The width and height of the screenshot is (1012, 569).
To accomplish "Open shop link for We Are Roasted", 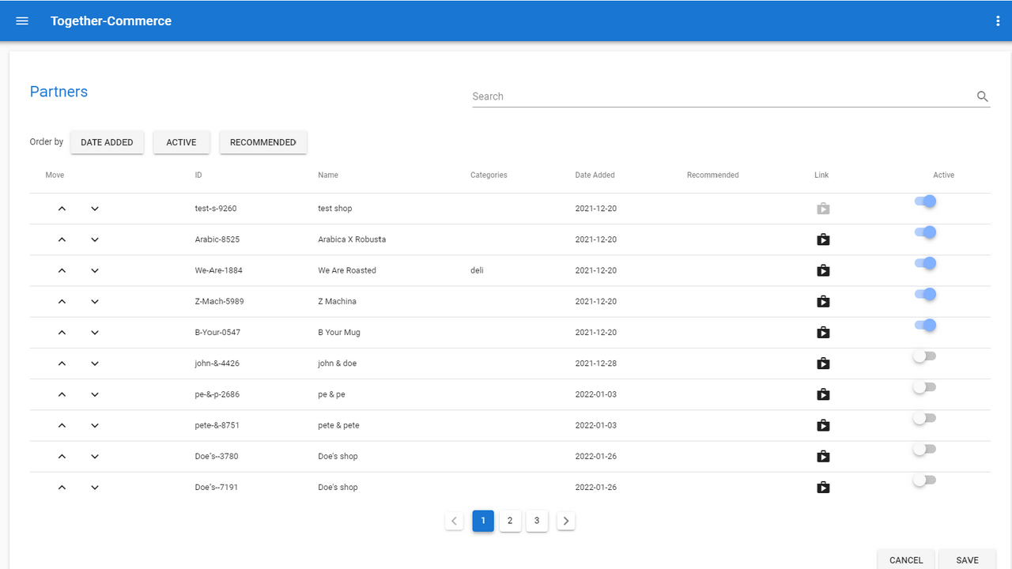I will pos(823,270).
